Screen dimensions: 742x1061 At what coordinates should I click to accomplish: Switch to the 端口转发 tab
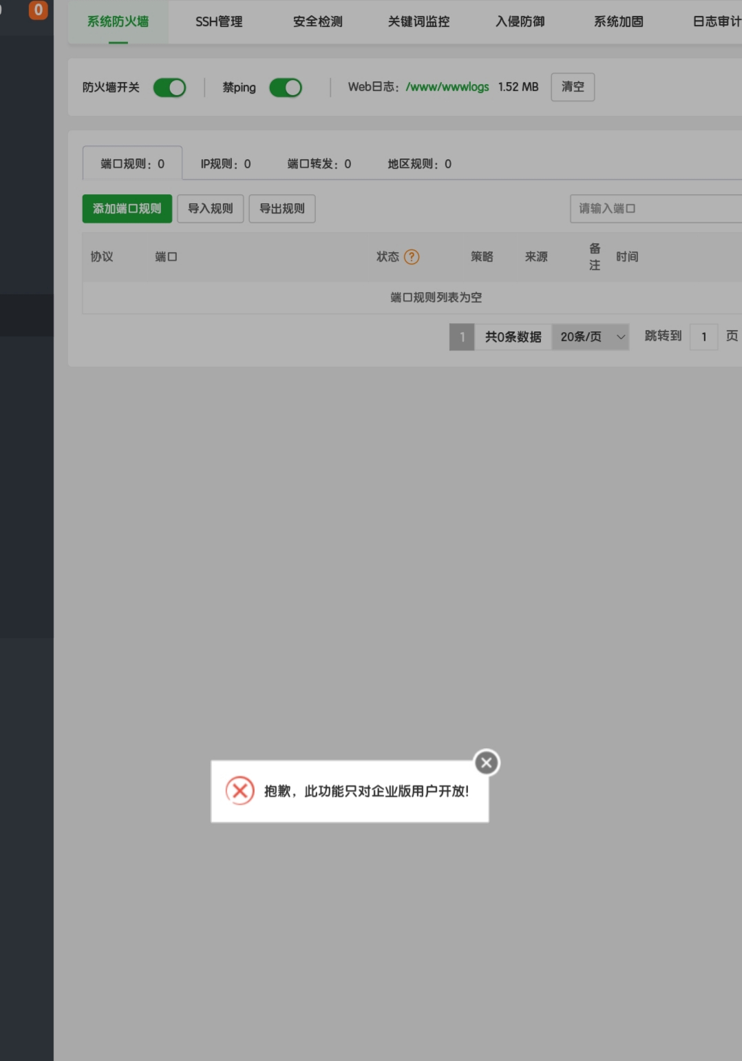(x=319, y=164)
